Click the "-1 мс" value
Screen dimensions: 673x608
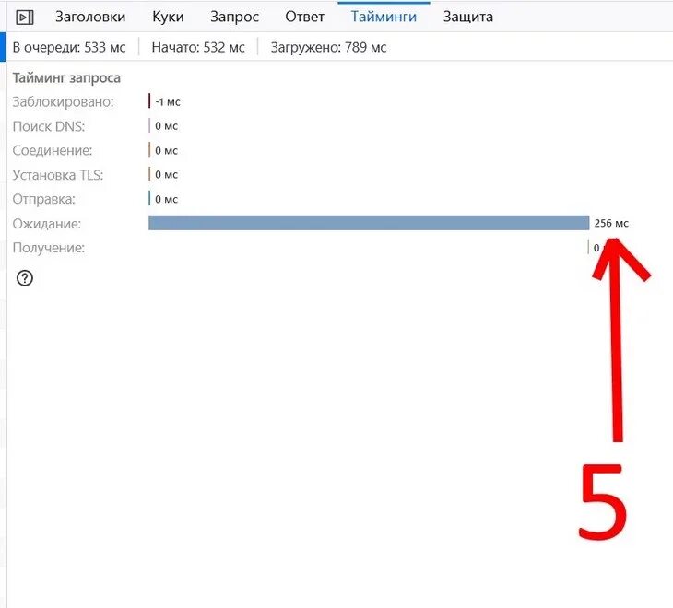point(168,102)
